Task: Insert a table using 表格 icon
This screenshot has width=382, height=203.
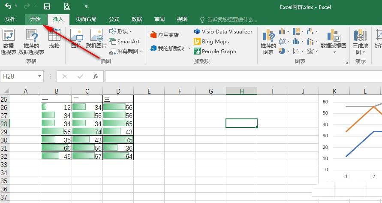Action: click(54, 39)
